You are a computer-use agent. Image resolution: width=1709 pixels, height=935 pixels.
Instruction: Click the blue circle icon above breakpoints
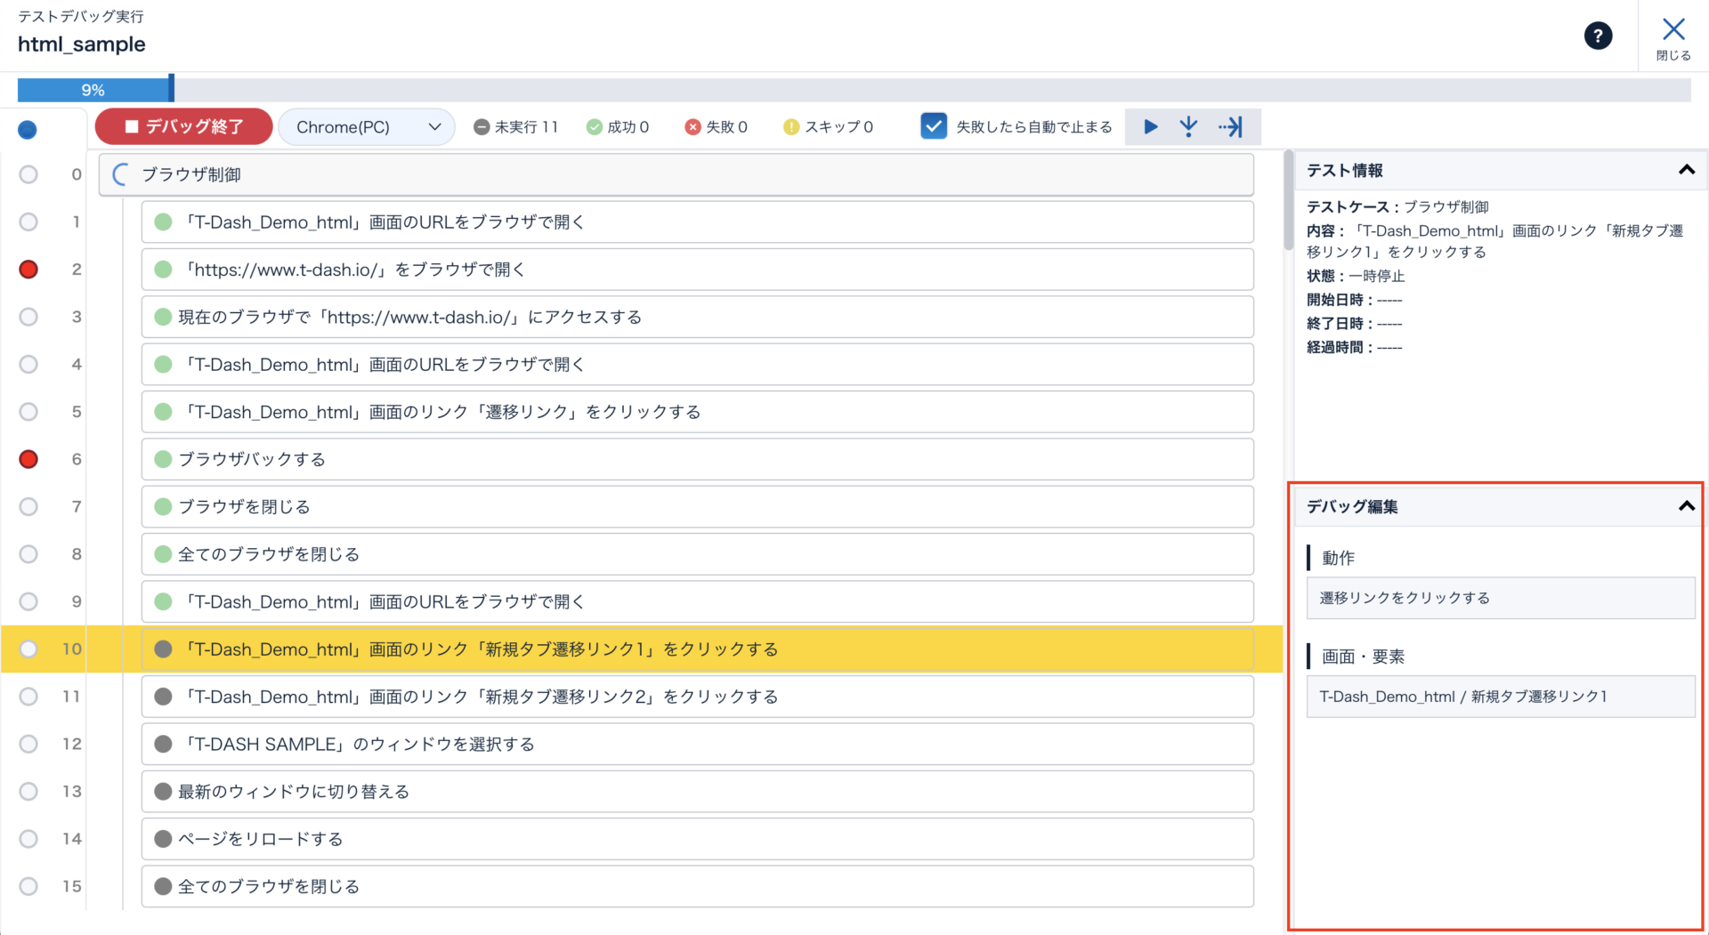coord(28,130)
